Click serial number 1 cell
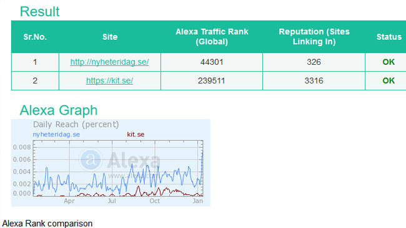This screenshot has width=406, height=228. click(35, 62)
